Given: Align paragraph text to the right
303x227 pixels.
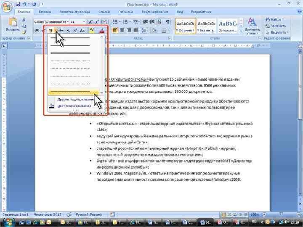Looking at the screenshot, I should (x=129, y=30).
